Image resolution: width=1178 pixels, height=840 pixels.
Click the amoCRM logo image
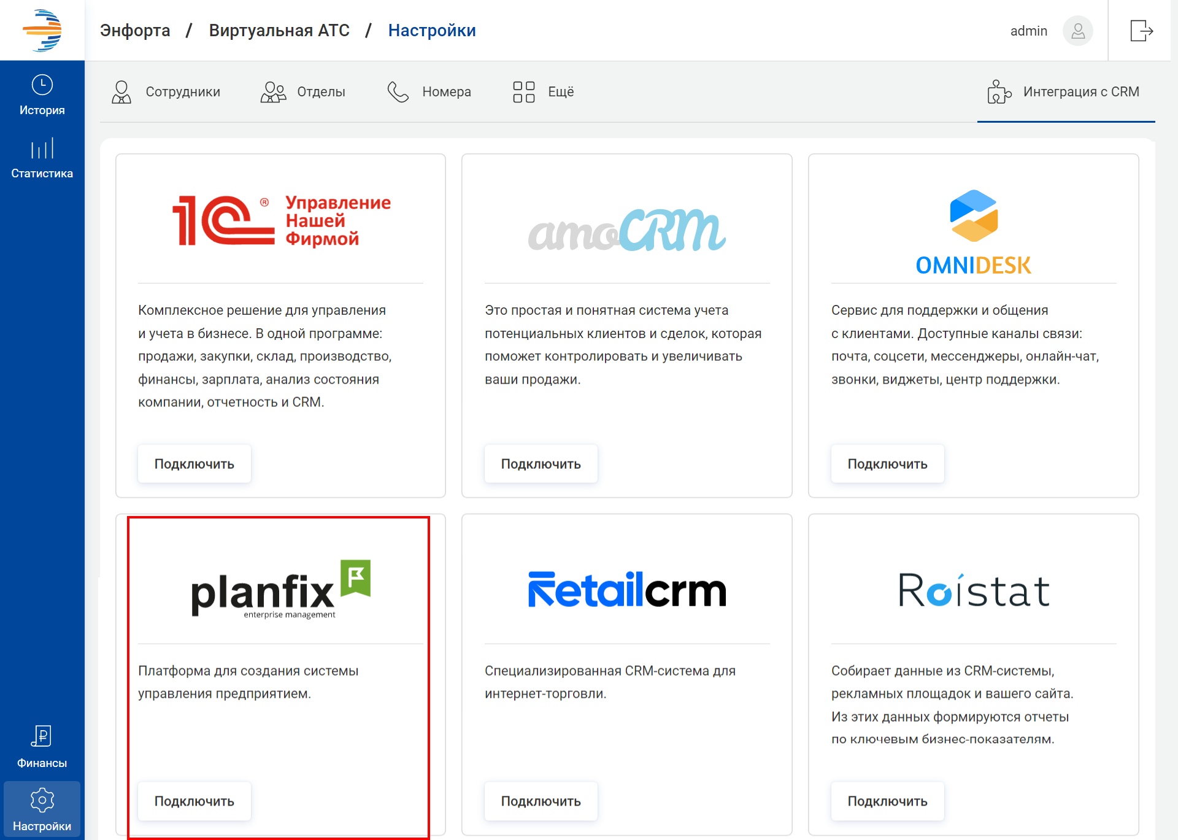point(627,230)
